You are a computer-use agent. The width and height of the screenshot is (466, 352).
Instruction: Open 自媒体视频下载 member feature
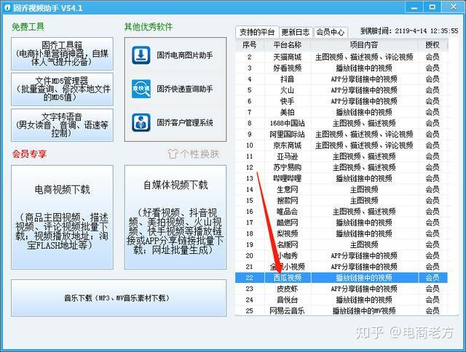pos(175,217)
